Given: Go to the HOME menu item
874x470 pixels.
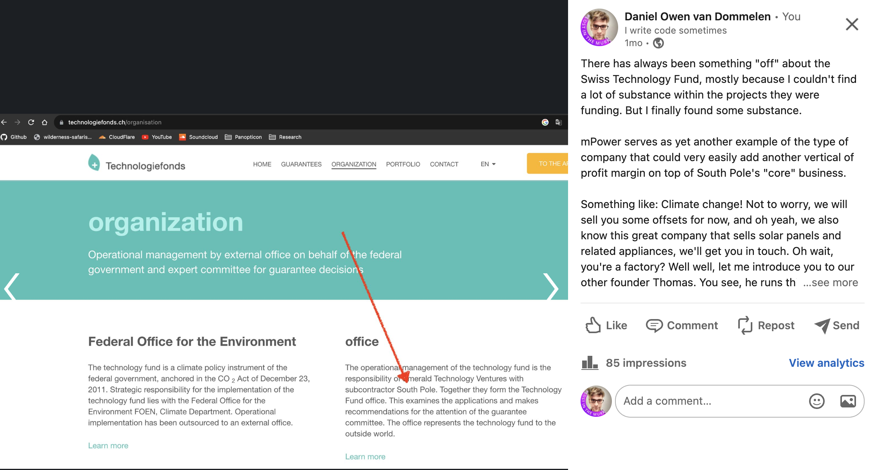Looking at the screenshot, I should [262, 164].
